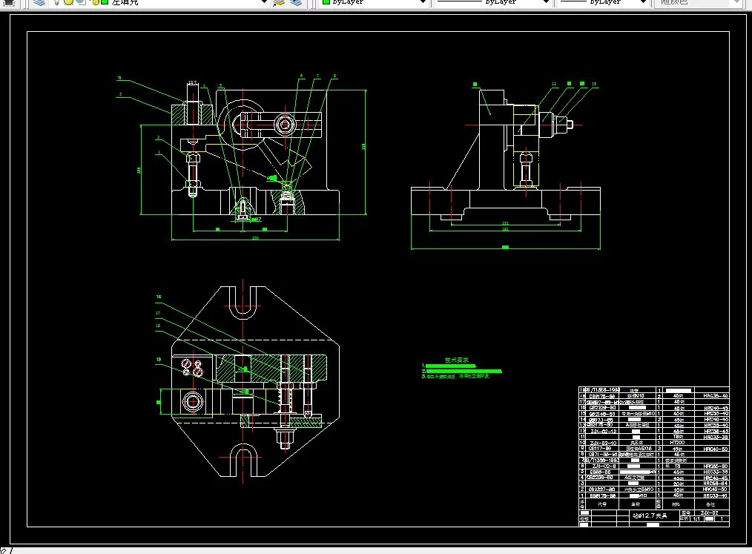The width and height of the screenshot is (752, 554).
Task: Select the GB117-86 standard code
Action: 600,449
